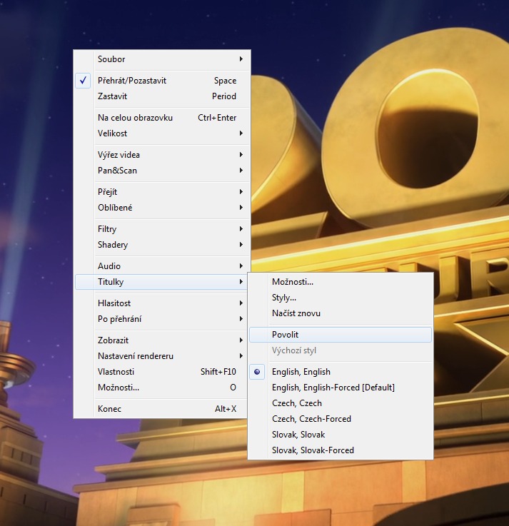Select the Slovak, Slovak-Forced subtitle track
This screenshot has width=509, height=526.
point(341,450)
